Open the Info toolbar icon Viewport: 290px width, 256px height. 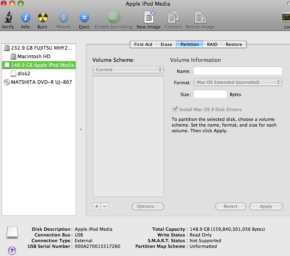click(x=26, y=18)
